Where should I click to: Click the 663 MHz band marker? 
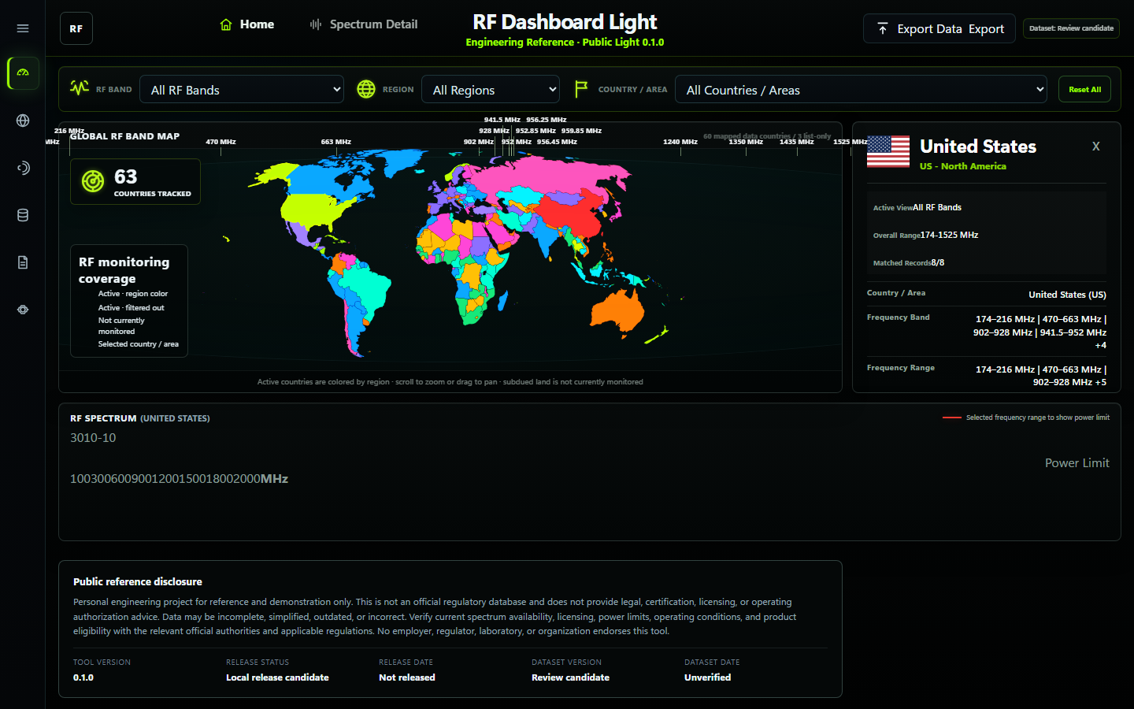tap(335, 142)
